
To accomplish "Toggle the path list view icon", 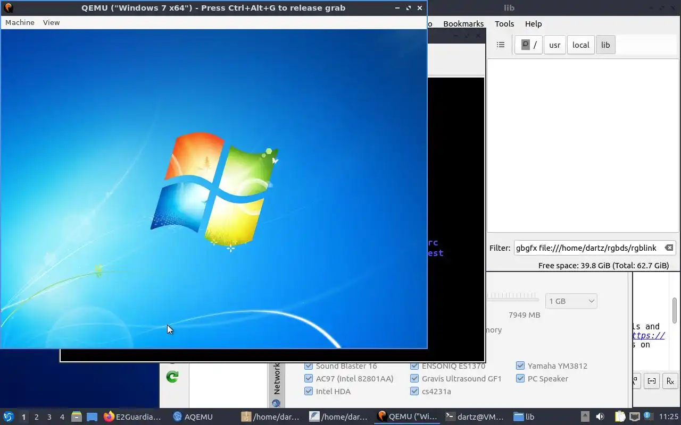I will click(x=501, y=45).
